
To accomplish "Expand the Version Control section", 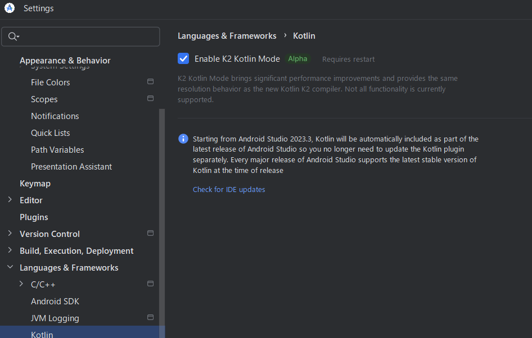I will point(10,234).
